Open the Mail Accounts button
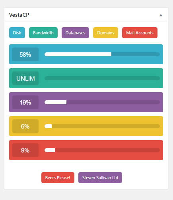Viewport: 173px width, 200px height. pos(140,33)
